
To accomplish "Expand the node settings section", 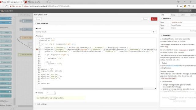I will pyautogui.click(x=35, y=104).
